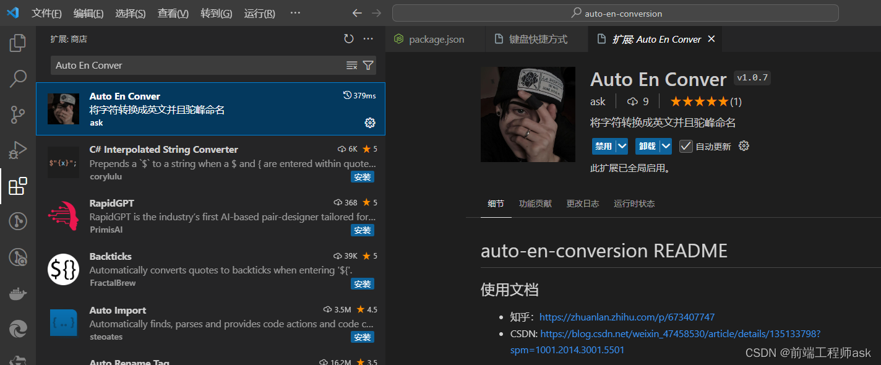The image size is (881, 365).
Task: Click the five-star rating of Auto En Conver
Action: point(700,101)
